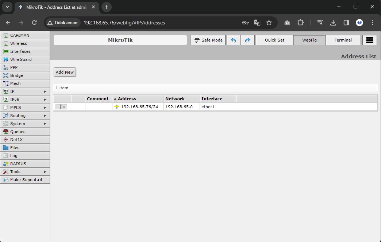Image resolution: width=381 pixels, height=242 pixels.
Task: Open the Queues section
Action: (x=18, y=132)
